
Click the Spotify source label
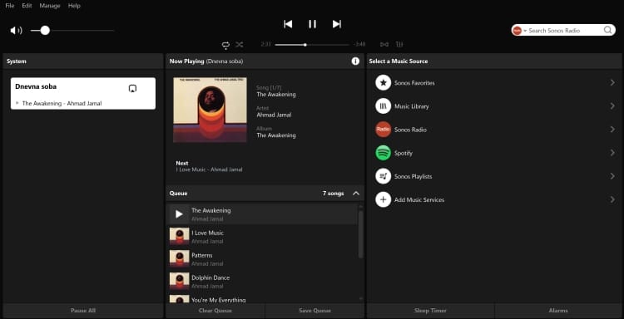(404, 153)
